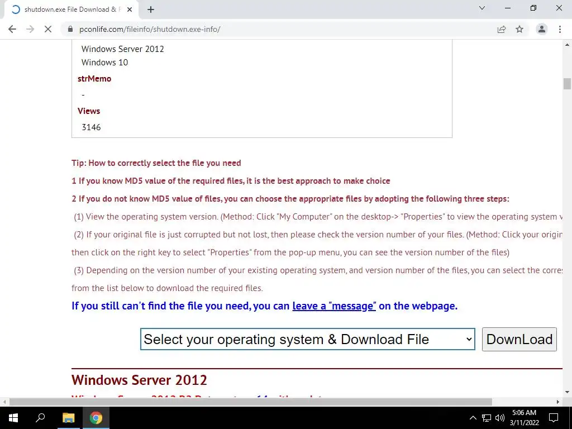Open taskbar search magnifier
The image size is (572, 429).
point(40,418)
